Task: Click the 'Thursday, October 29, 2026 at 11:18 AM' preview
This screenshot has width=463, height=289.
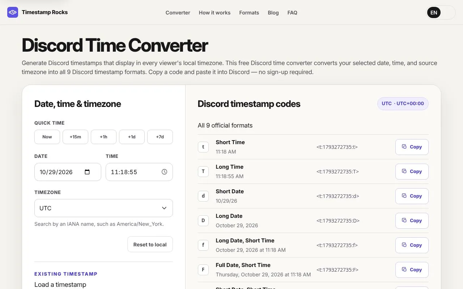Action: point(263,275)
